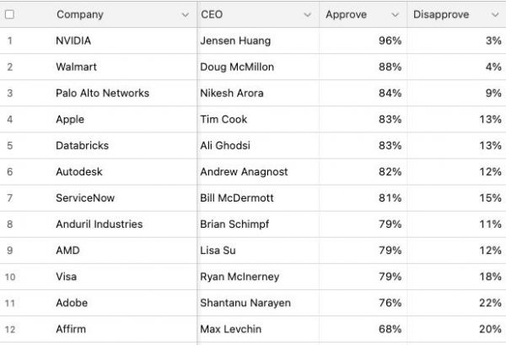Click Autodesk's 82% approve cell

pos(390,171)
